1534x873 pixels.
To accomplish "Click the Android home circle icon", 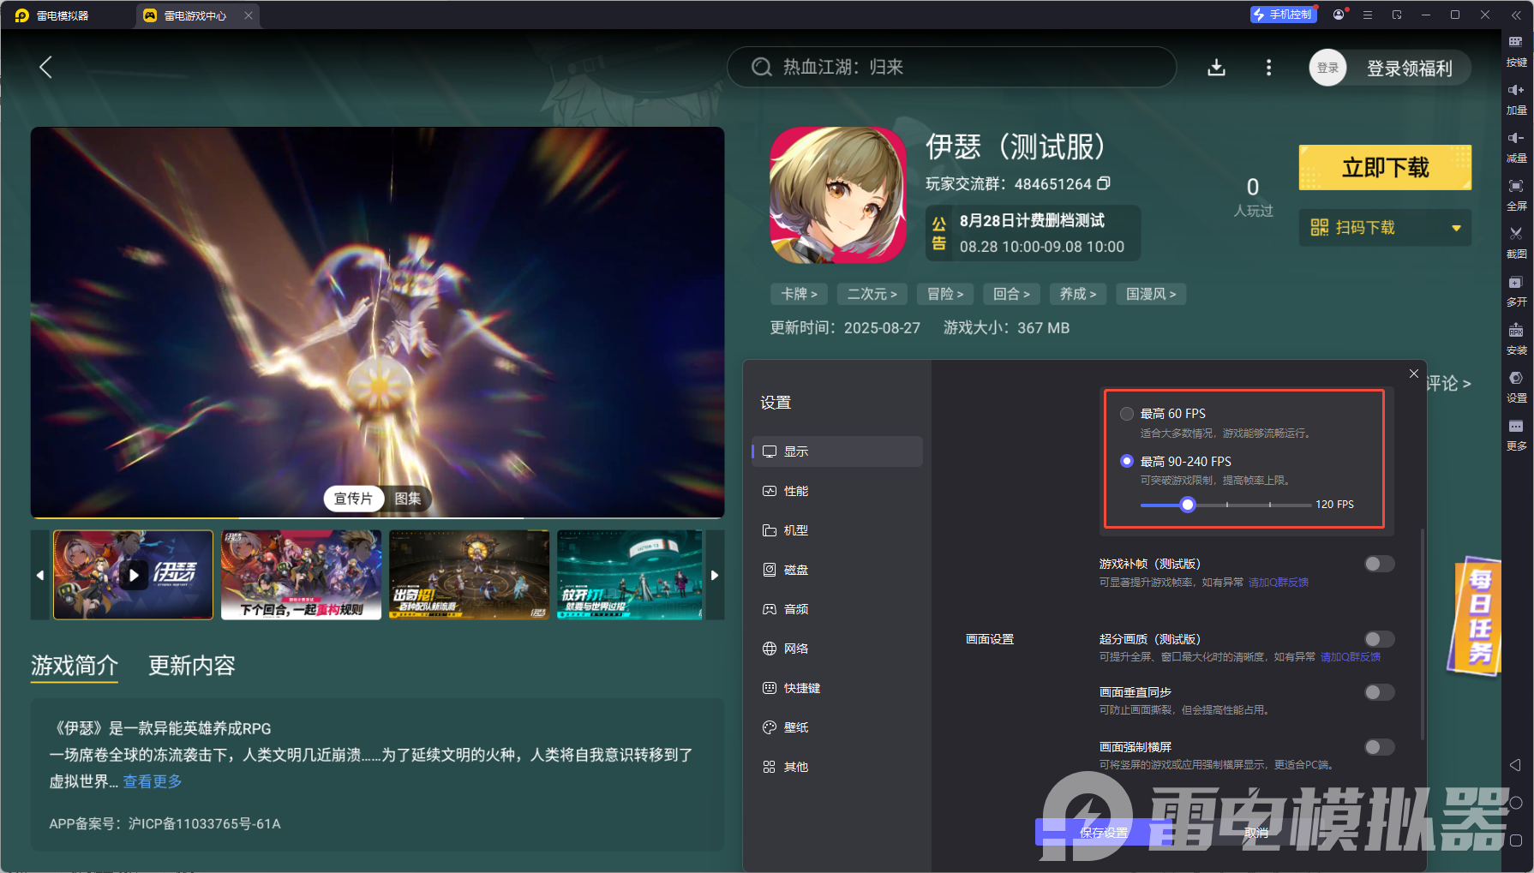I will [1515, 803].
